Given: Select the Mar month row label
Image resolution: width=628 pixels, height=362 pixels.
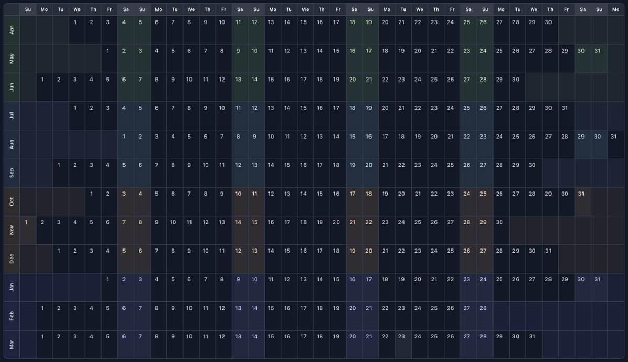Looking at the screenshot, I should 12,344.
